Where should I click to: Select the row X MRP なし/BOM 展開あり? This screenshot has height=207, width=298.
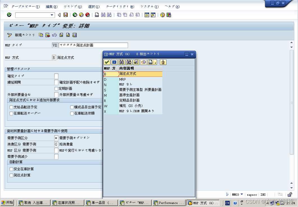133,111
